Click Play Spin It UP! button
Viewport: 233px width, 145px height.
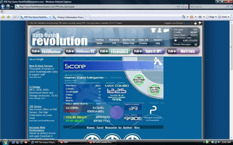pyautogui.click(x=149, y=51)
